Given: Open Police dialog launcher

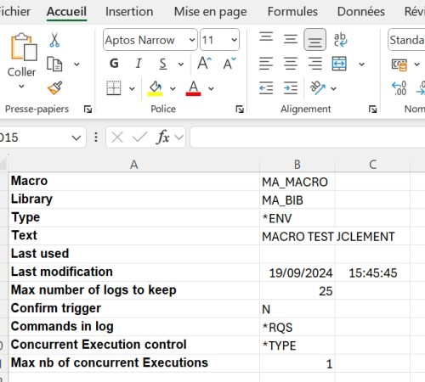Looking at the screenshot, I should tap(240, 109).
